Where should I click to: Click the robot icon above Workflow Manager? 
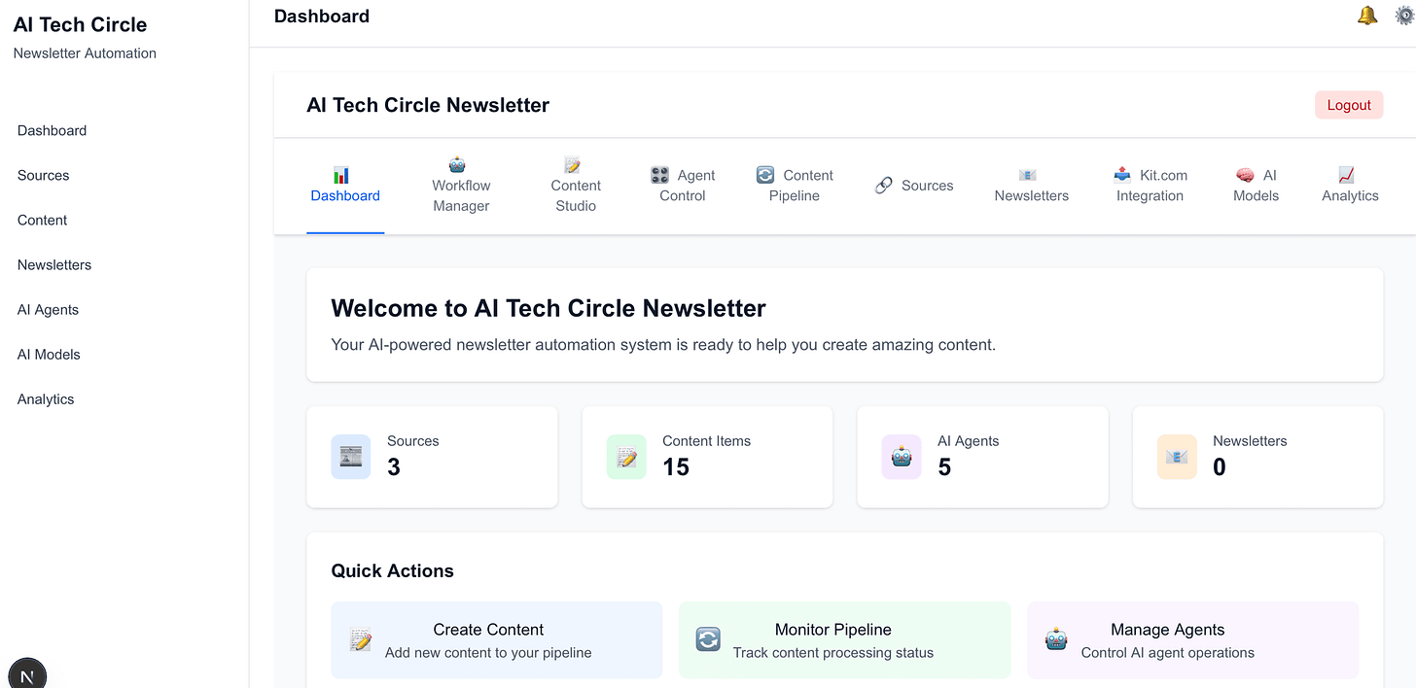pos(457,165)
